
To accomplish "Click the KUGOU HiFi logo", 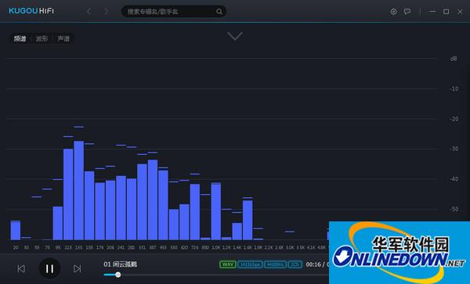I will (x=31, y=11).
